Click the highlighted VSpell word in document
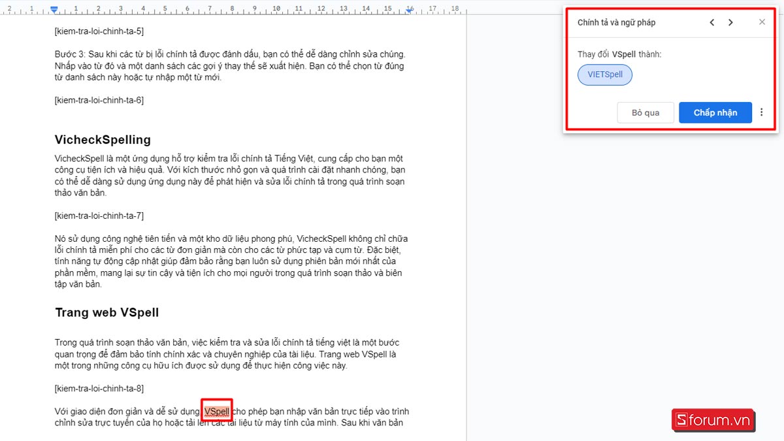 pos(216,412)
